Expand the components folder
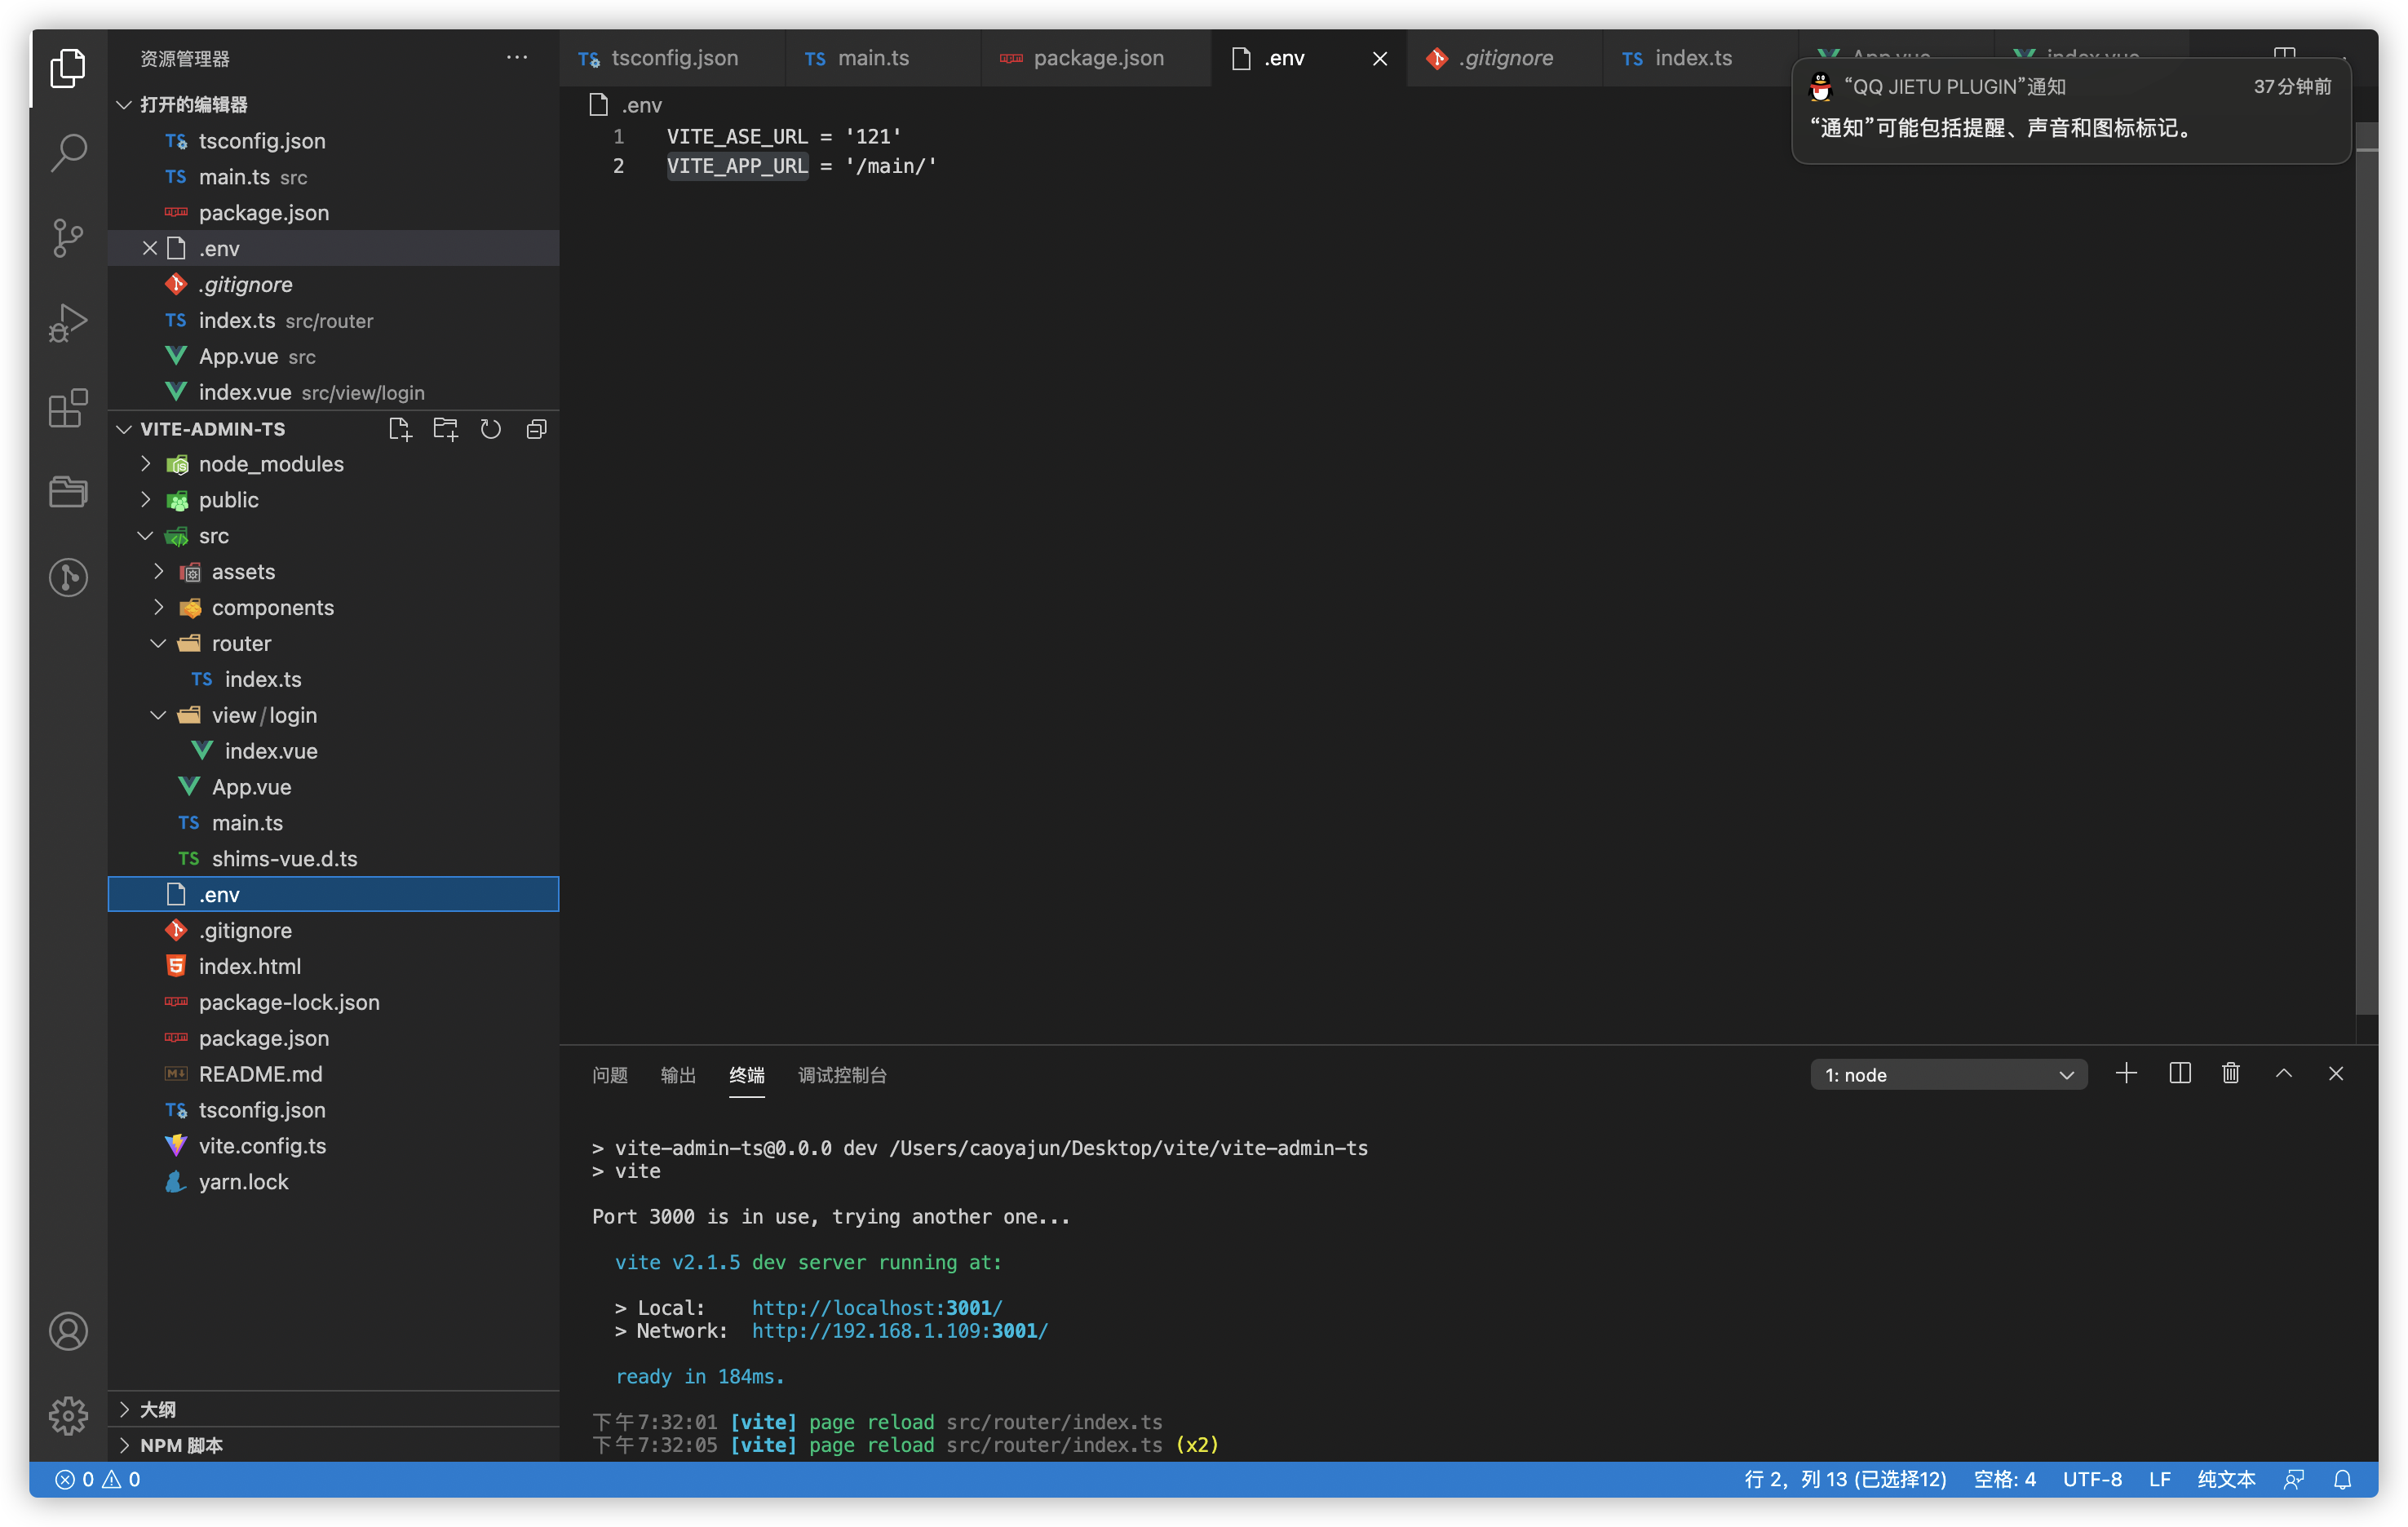The height and width of the screenshot is (1527, 2408). 159,608
